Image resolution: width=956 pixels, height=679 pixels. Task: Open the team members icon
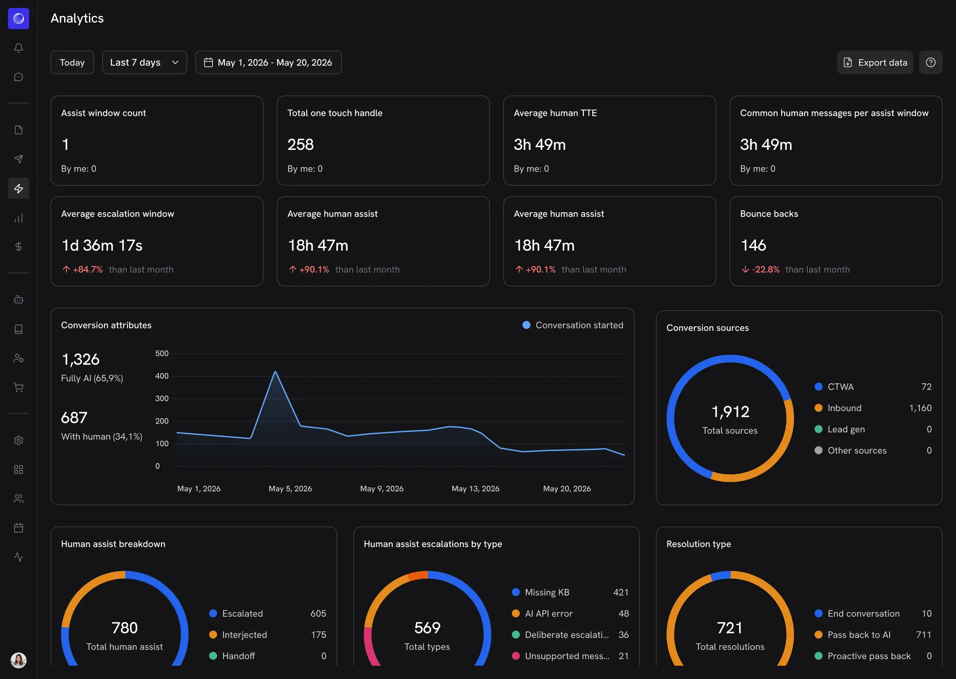19,499
